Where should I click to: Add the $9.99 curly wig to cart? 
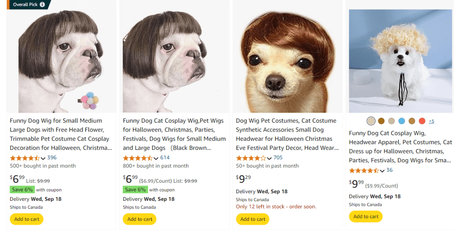(366, 216)
